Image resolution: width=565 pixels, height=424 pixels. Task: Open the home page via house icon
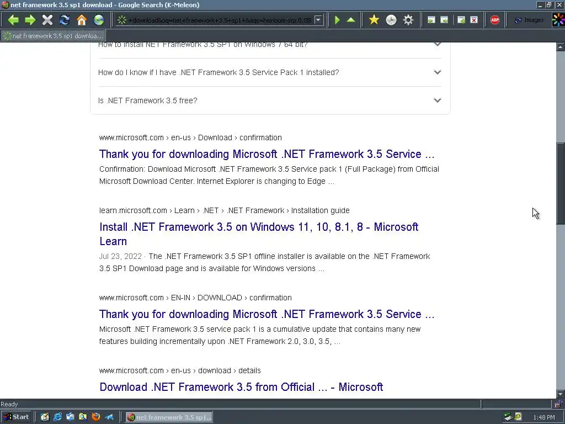[x=82, y=20]
